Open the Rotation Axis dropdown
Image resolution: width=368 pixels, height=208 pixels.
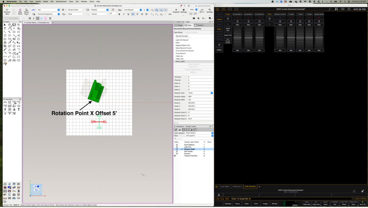point(200,93)
